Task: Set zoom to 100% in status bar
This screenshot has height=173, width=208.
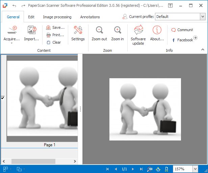Action: [150, 169]
